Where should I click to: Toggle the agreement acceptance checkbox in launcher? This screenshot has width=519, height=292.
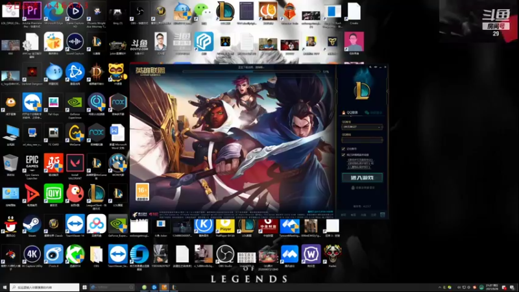pyautogui.click(x=344, y=155)
